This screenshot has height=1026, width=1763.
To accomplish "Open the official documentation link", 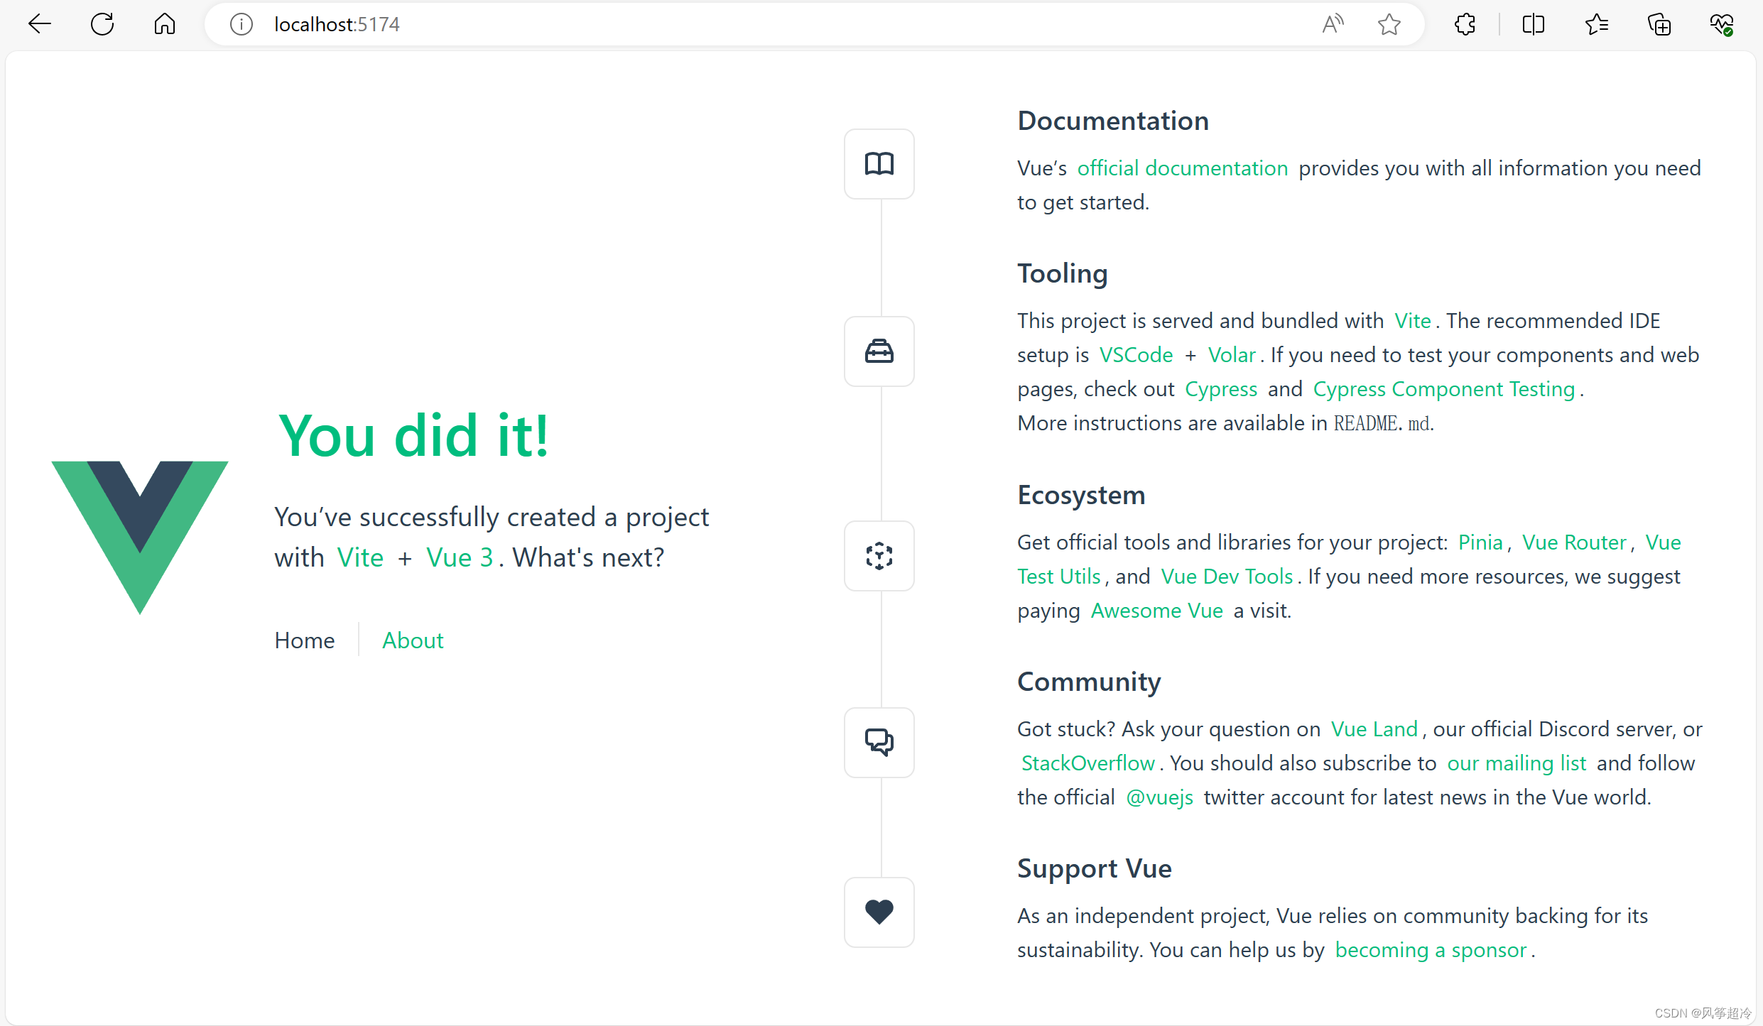I will click(1183, 168).
